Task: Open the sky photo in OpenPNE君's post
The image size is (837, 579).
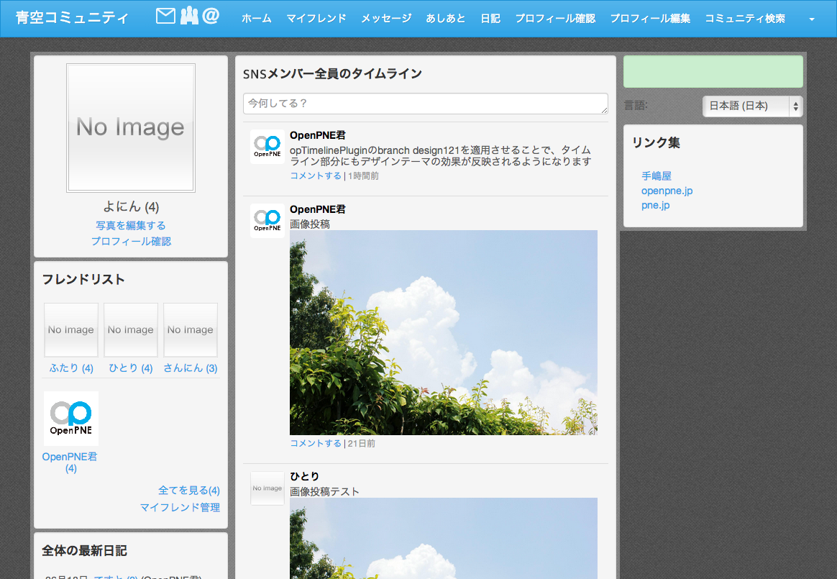Action: coord(443,332)
